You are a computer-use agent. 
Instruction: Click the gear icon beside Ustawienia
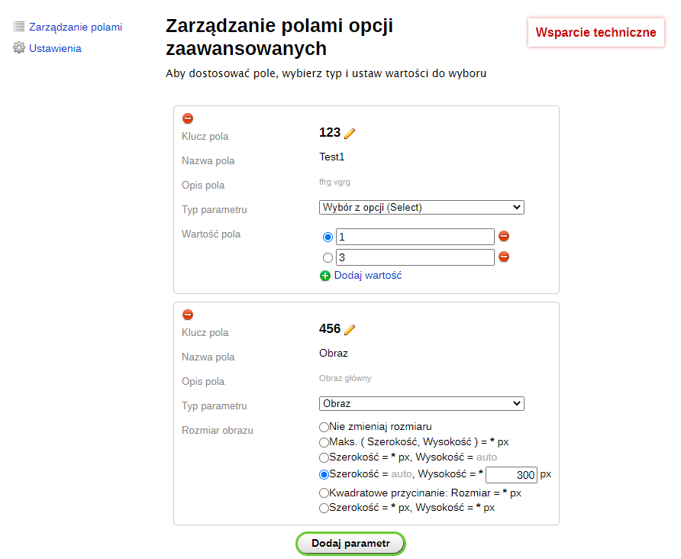coord(18,47)
